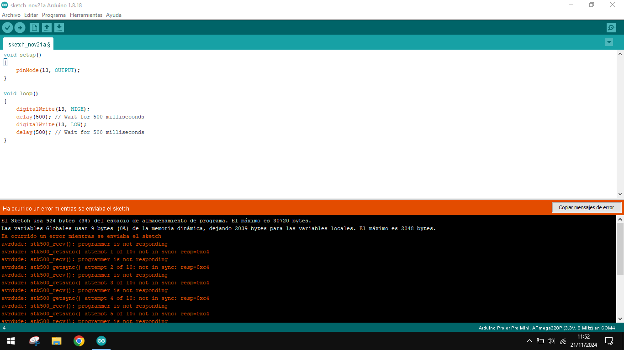
Task: Open the Archivo menu
Action: [x=11, y=15]
